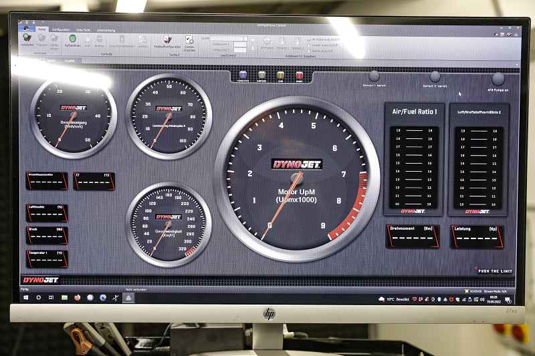The height and width of the screenshot is (356, 535).
Task: Toggle the Sensor 1 round knob
Action: coord(374,75)
